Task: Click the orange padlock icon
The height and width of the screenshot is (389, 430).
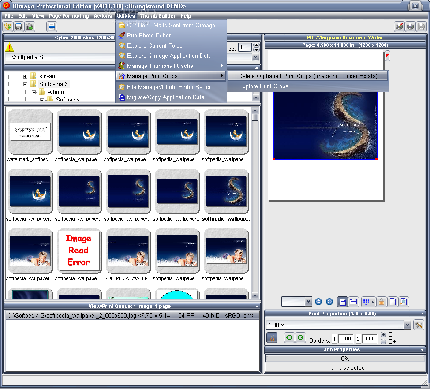Action: [x=381, y=302]
